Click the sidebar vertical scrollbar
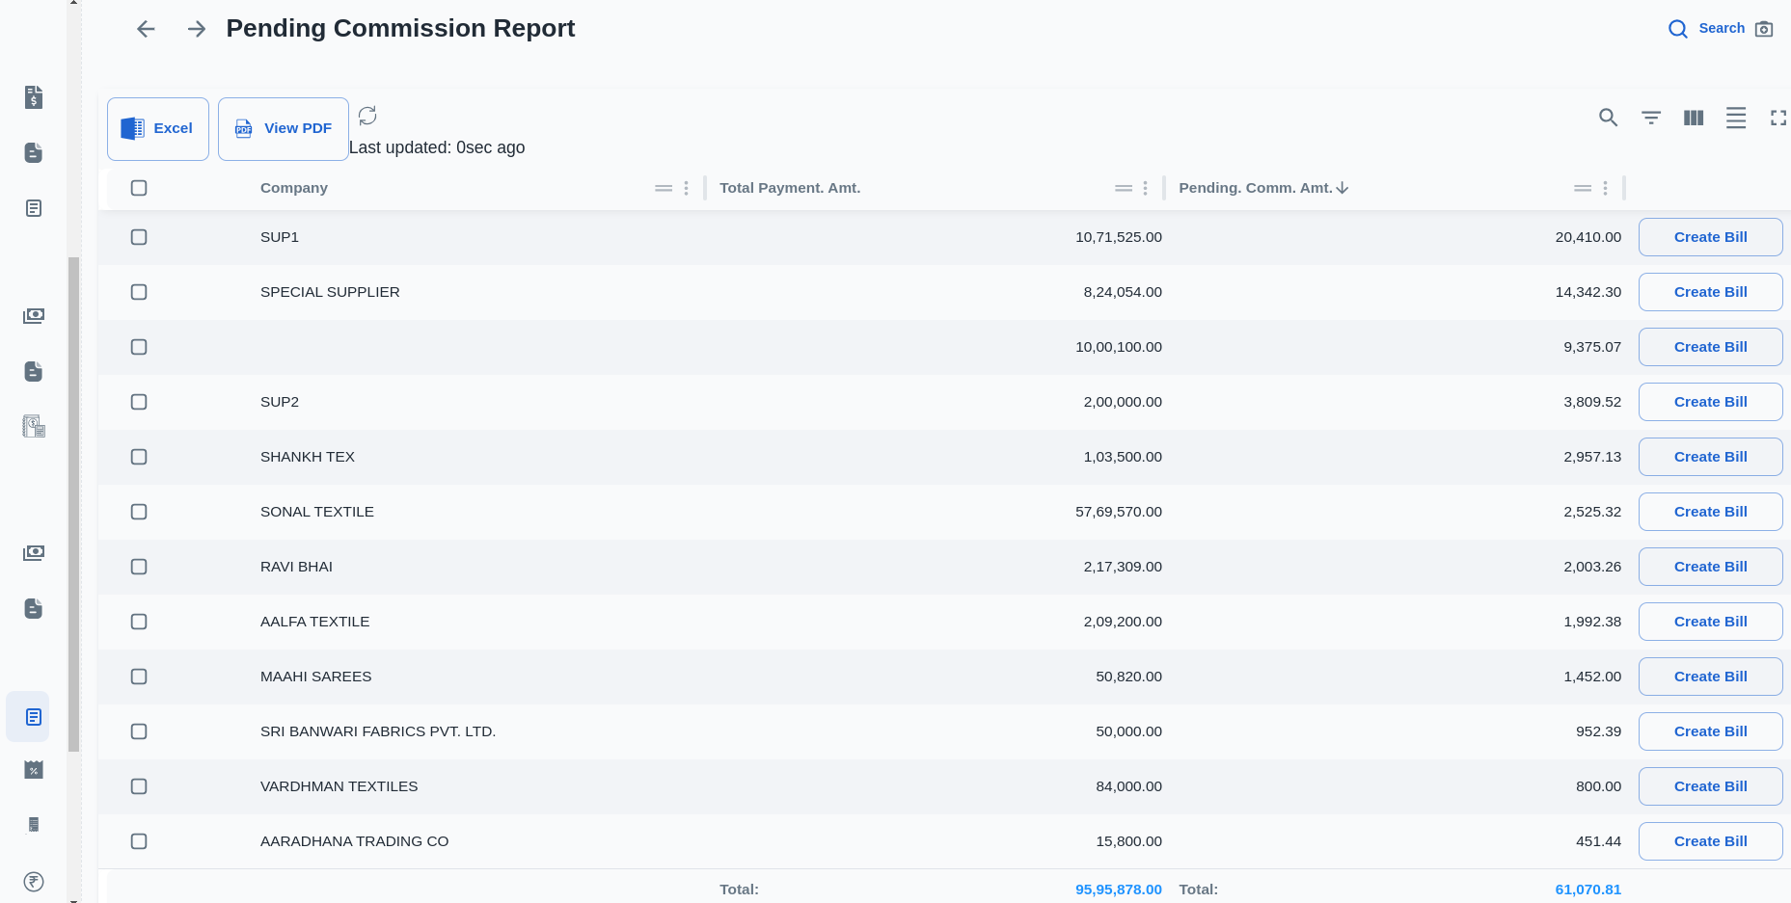The width and height of the screenshot is (1791, 903). pyautogui.click(x=73, y=501)
